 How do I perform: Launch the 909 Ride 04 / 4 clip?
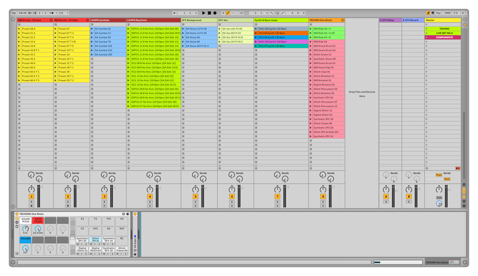[311, 29]
